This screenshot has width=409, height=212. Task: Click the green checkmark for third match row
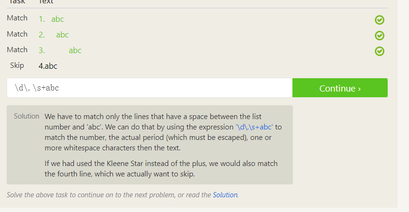(x=379, y=51)
